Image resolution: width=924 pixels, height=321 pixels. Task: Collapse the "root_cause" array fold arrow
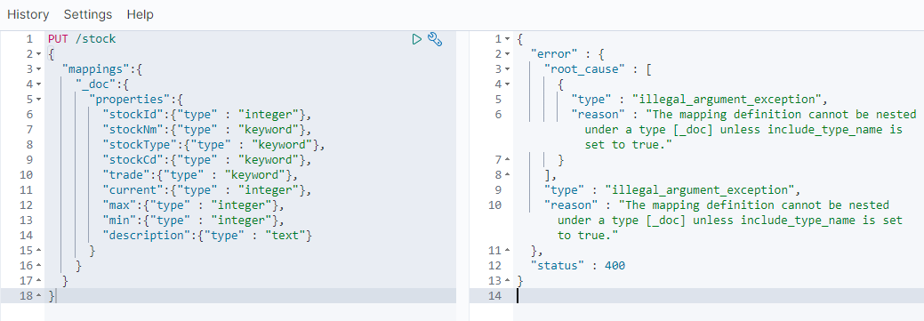508,69
